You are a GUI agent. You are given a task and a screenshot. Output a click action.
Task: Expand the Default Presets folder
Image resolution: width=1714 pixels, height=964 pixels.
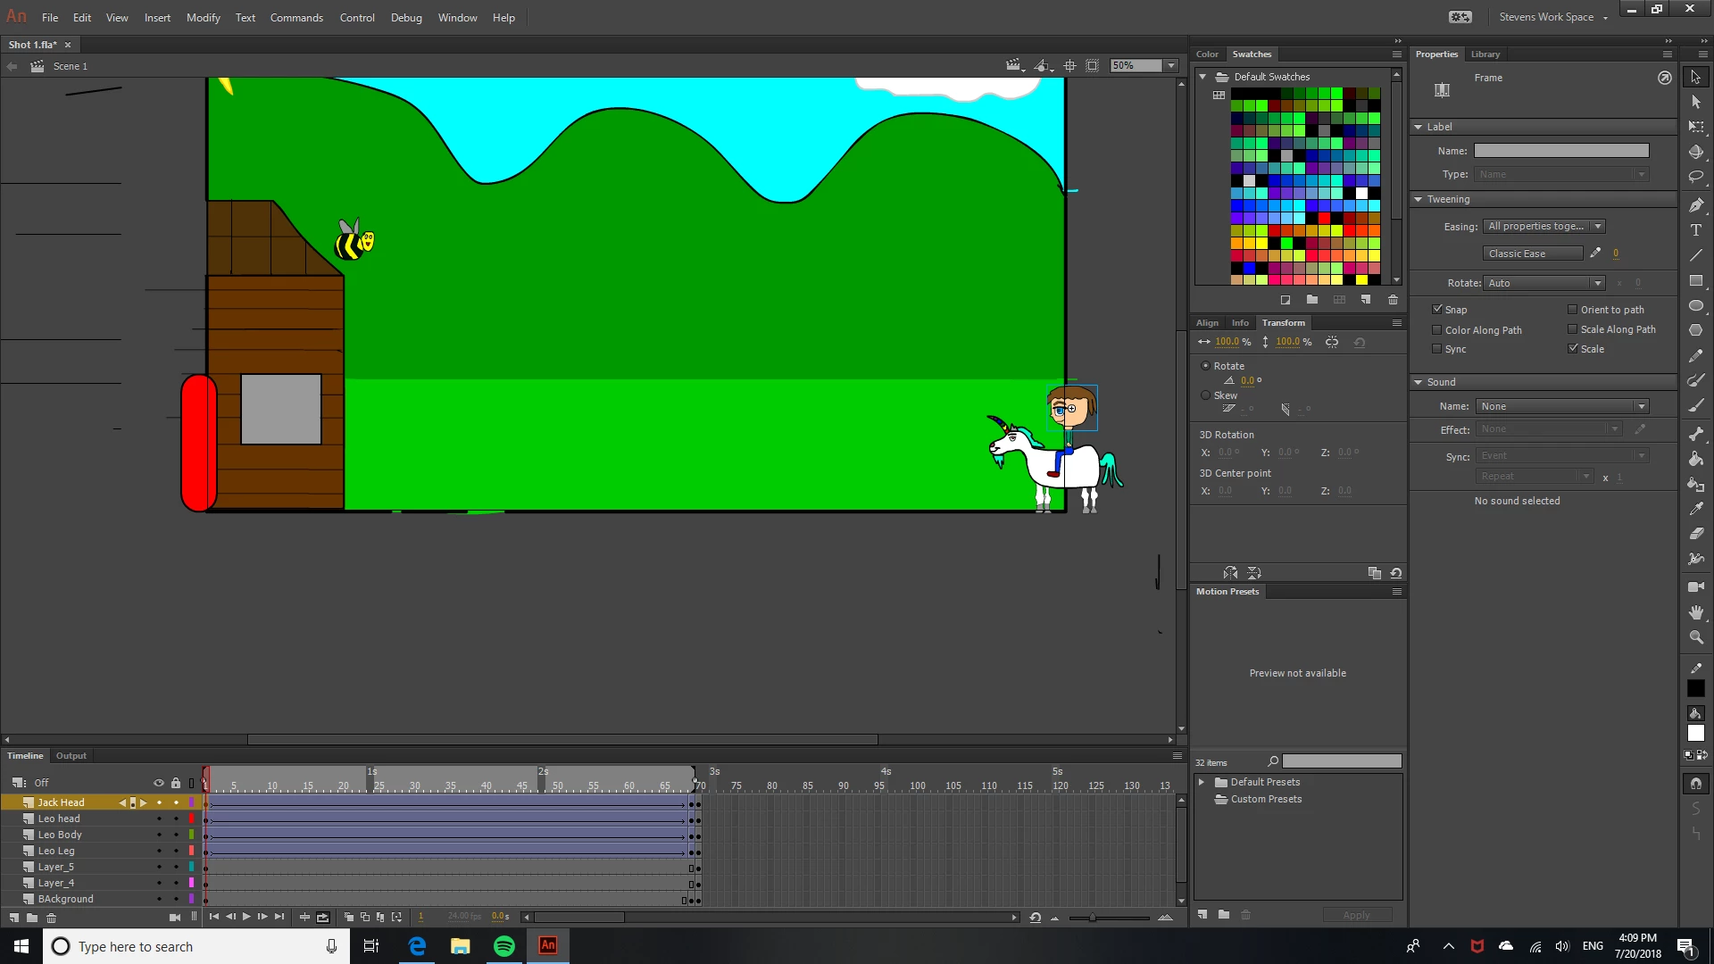tap(1202, 782)
